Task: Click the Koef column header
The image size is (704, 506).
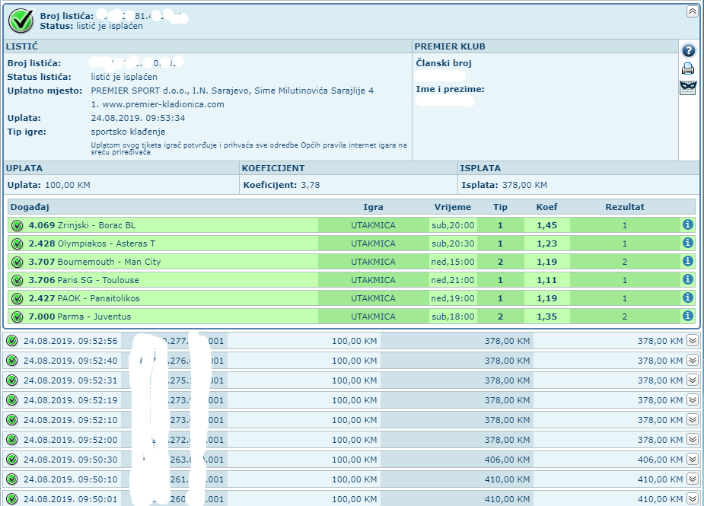Action: pyautogui.click(x=547, y=207)
